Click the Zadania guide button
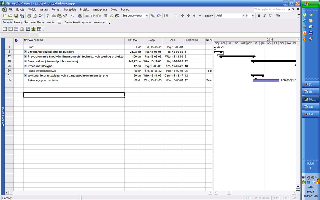Image resolution: width=320 pixels, height=200 pixels. (x=7, y=22)
